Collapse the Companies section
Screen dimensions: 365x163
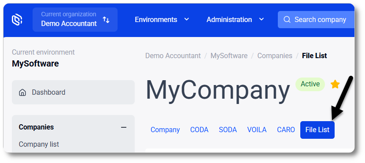(x=124, y=127)
